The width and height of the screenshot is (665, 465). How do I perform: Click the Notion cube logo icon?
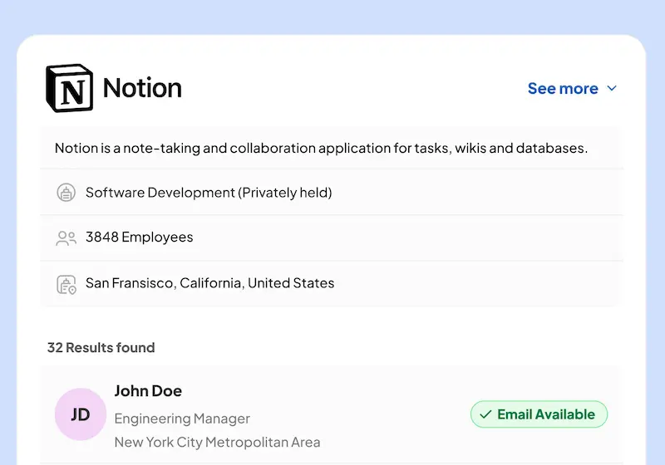pyautogui.click(x=70, y=88)
